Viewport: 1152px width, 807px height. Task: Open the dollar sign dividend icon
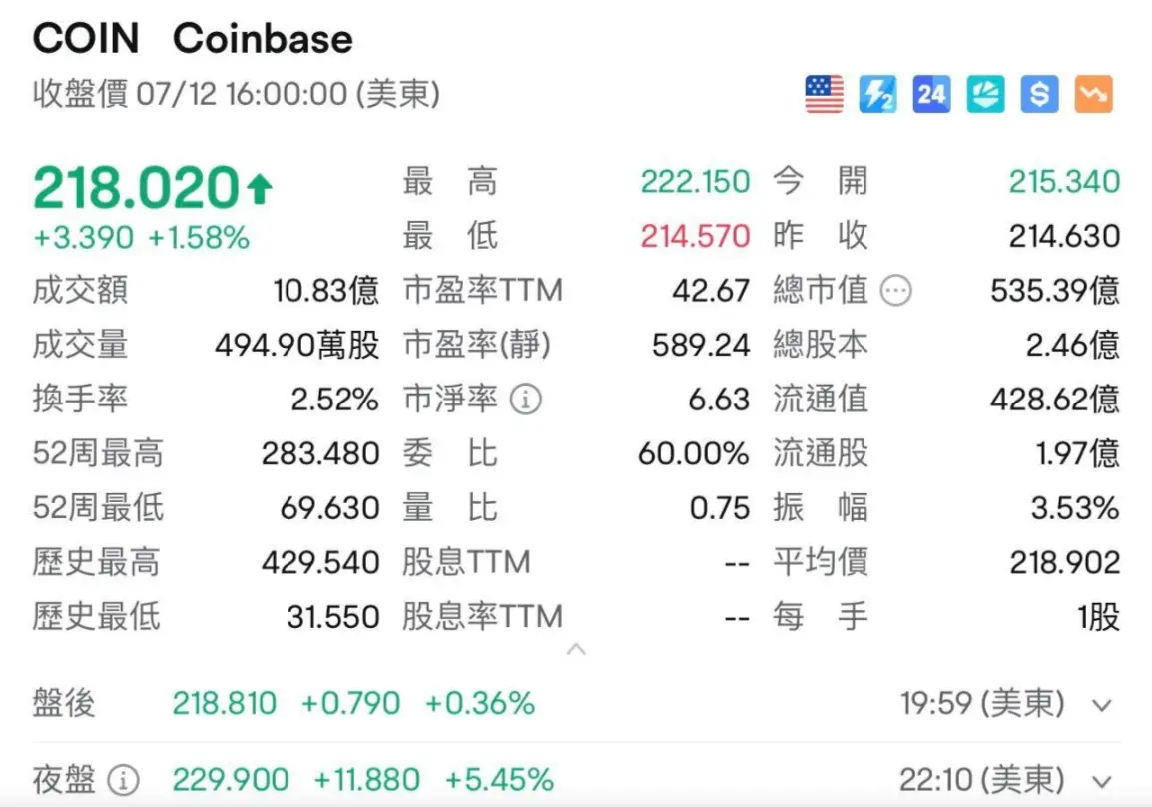tap(1038, 93)
